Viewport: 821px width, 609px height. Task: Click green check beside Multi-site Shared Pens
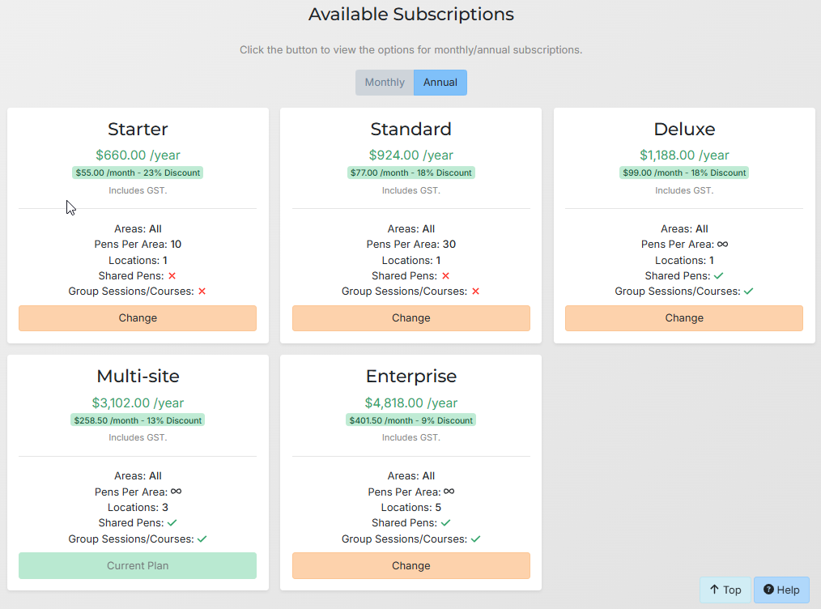coord(172,522)
